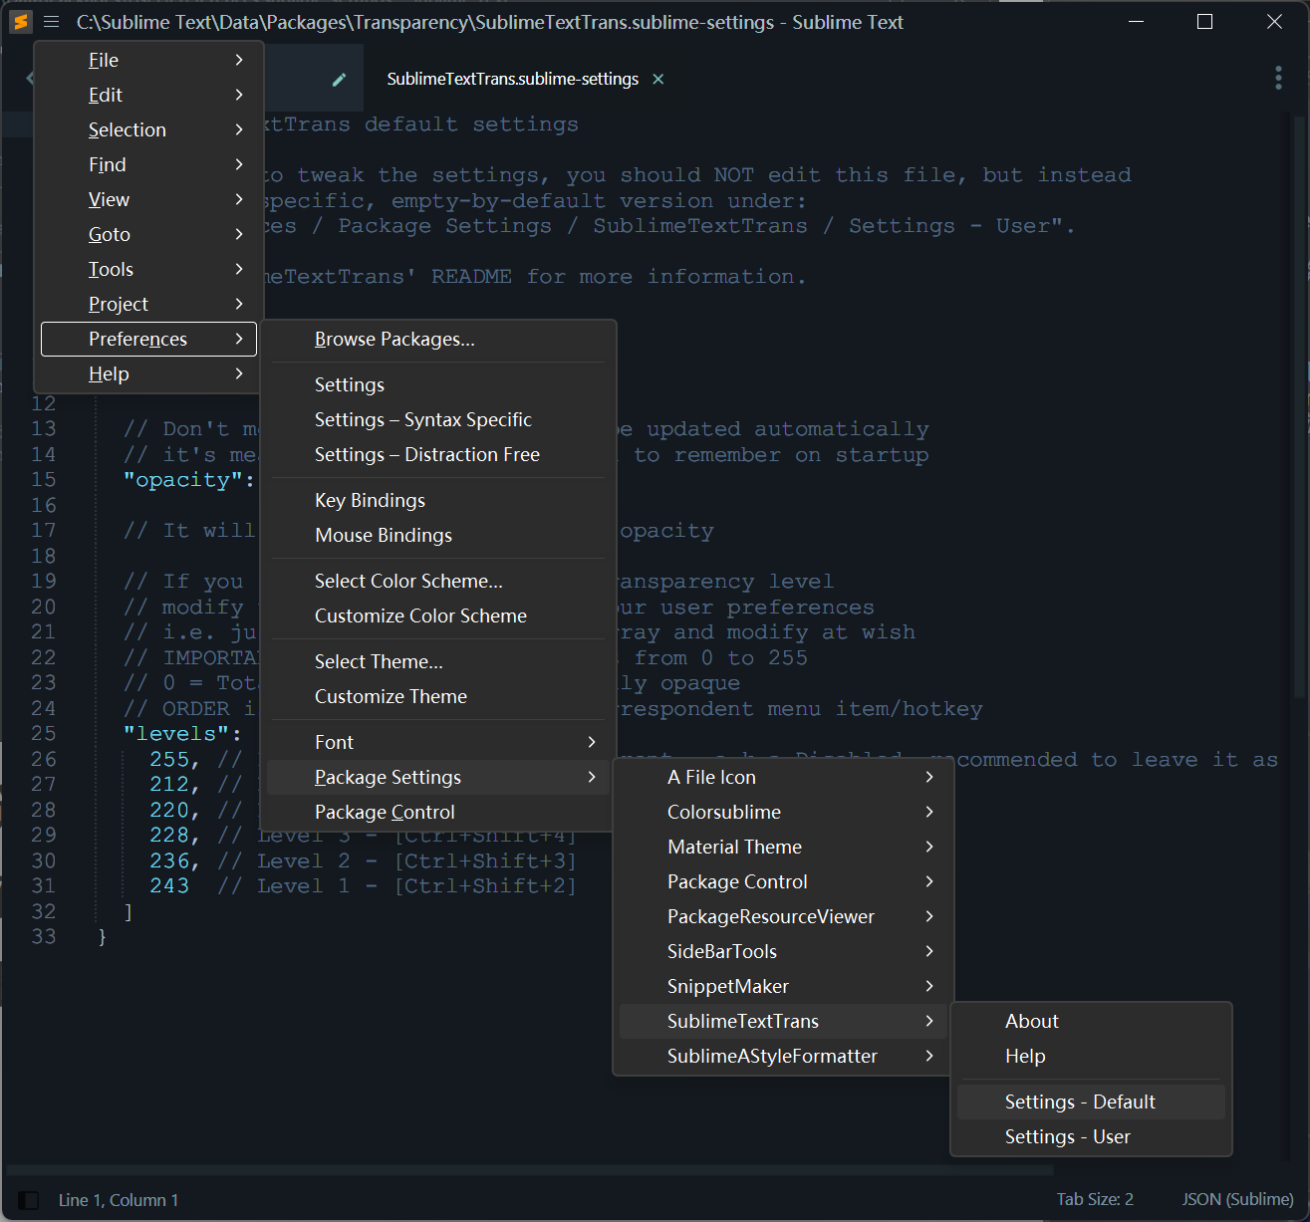Screen dimensions: 1310x1222
Task: Minimize the Sublime Text window
Action: 1137,22
